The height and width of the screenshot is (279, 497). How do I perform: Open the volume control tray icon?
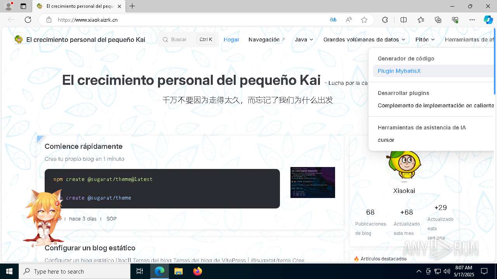447,271
